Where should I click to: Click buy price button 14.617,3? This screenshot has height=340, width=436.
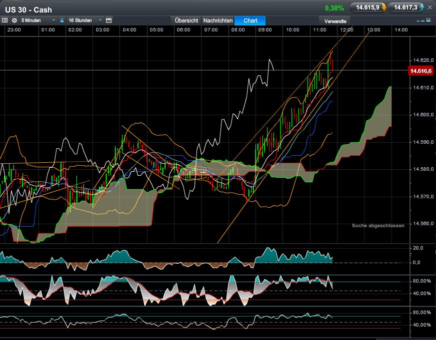(405, 7)
